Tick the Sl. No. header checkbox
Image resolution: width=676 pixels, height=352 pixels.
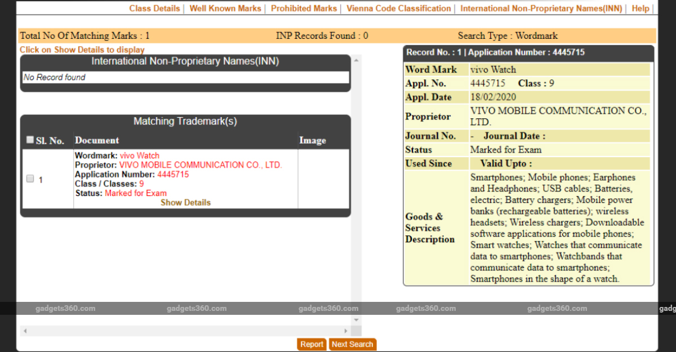coord(30,140)
